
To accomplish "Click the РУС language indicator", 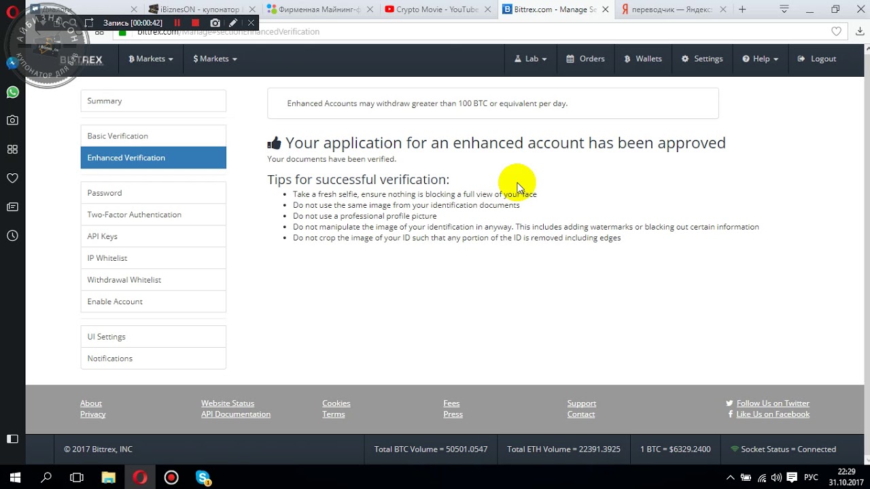I will [x=811, y=477].
